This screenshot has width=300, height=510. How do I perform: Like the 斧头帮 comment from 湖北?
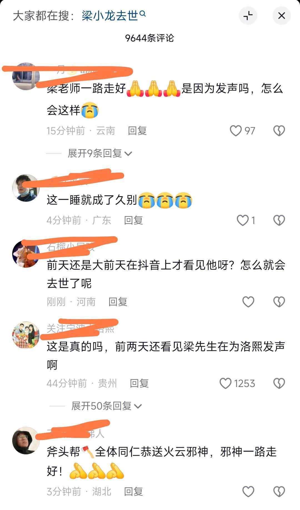[248, 492]
